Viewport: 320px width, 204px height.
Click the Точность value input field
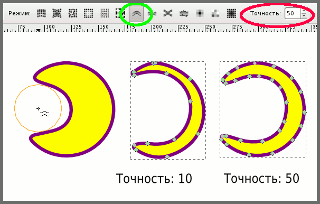point(293,14)
